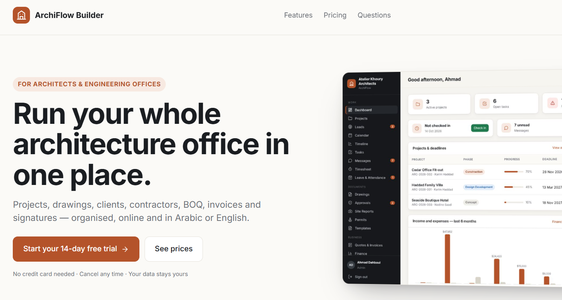Click the Ahmad Dahboul user name
Screen dimensions: 562x300
[x=370, y=262]
